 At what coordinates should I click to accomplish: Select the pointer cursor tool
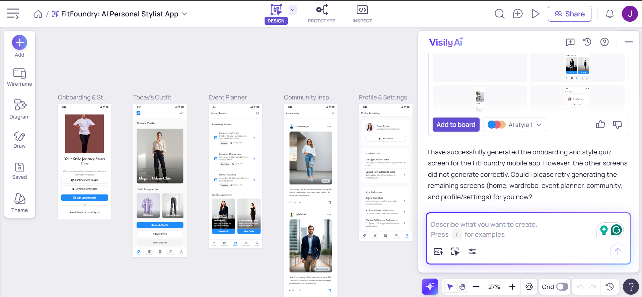tap(450, 287)
